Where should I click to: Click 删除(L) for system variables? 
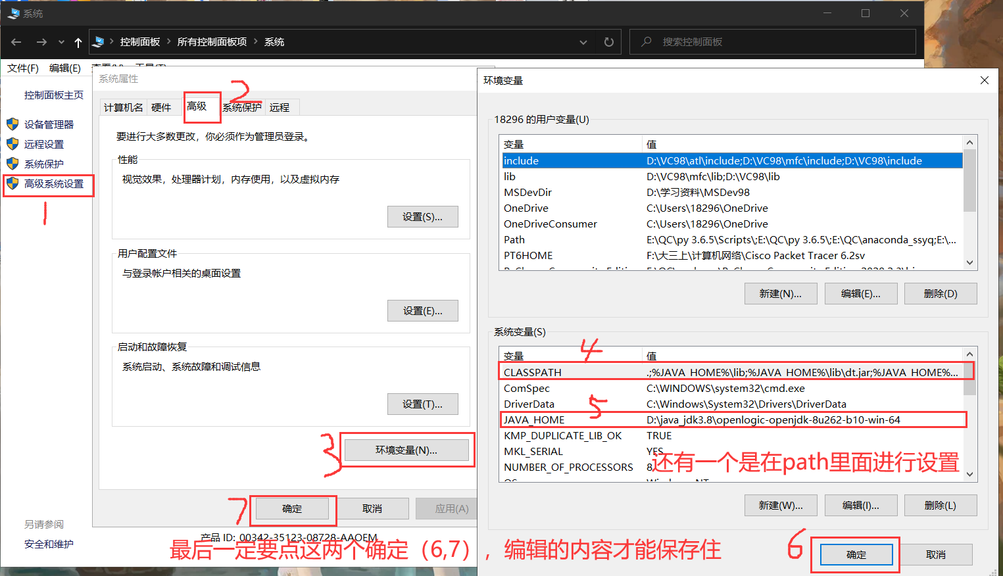(941, 505)
